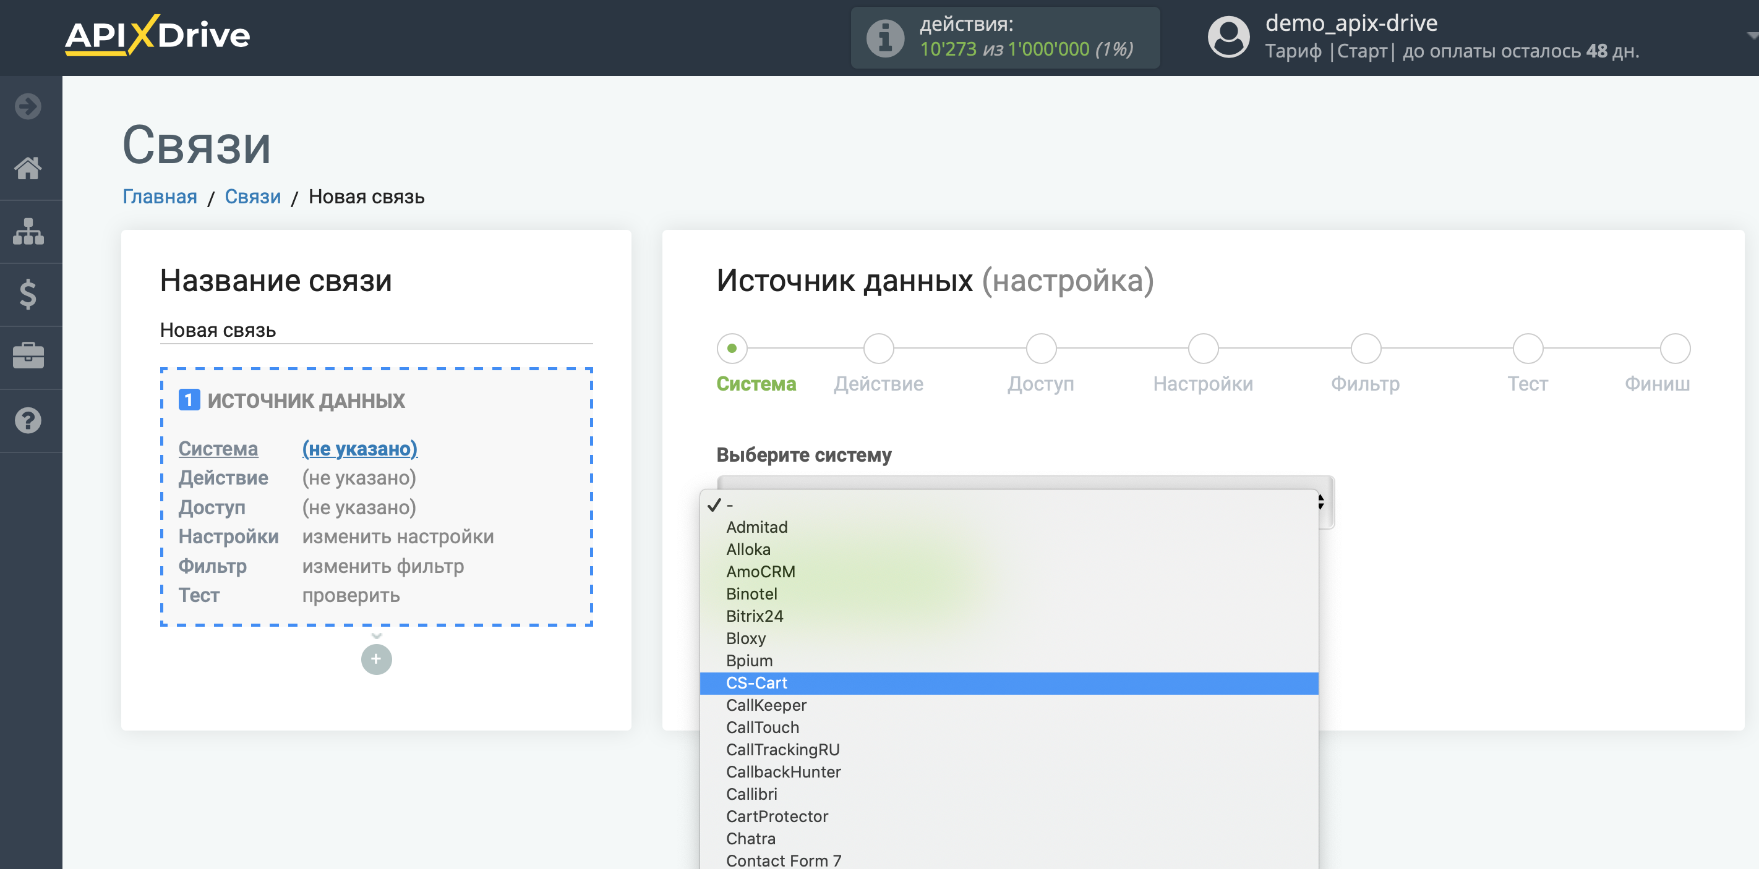
Task: Choose Bpium from the system list
Action: coord(1009,661)
